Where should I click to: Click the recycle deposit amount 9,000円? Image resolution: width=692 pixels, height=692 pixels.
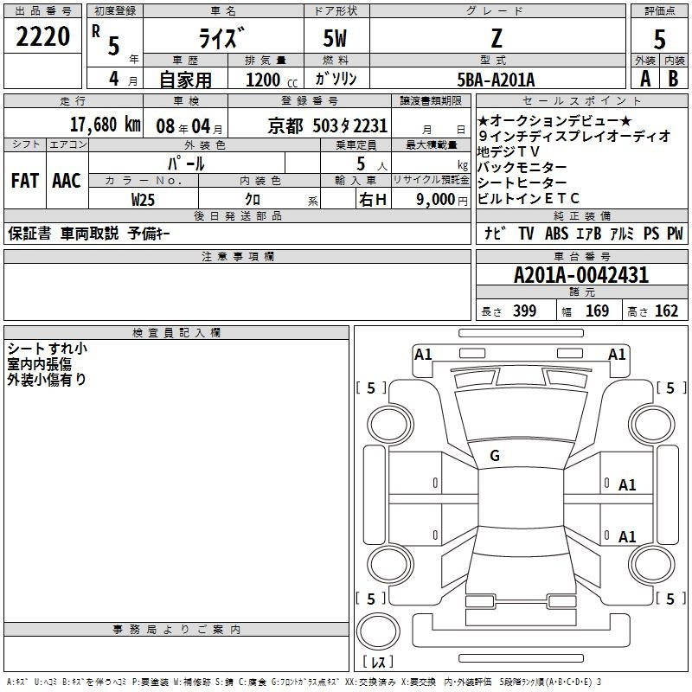click(440, 198)
